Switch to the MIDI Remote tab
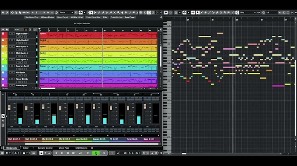297x166 pixels. tap(81, 148)
